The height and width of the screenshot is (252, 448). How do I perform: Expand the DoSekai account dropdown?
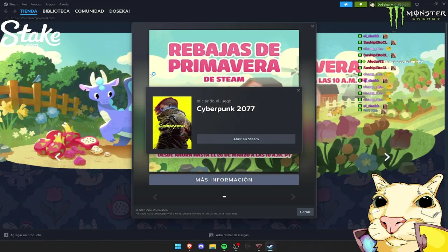click(x=392, y=5)
